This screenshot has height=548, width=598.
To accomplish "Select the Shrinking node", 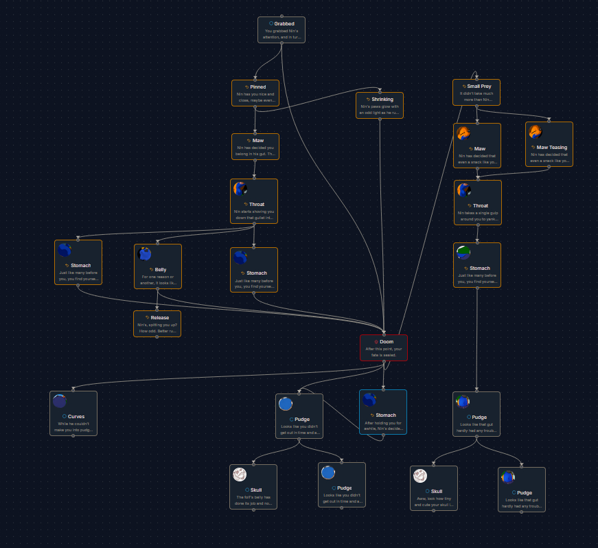I will click(380, 105).
